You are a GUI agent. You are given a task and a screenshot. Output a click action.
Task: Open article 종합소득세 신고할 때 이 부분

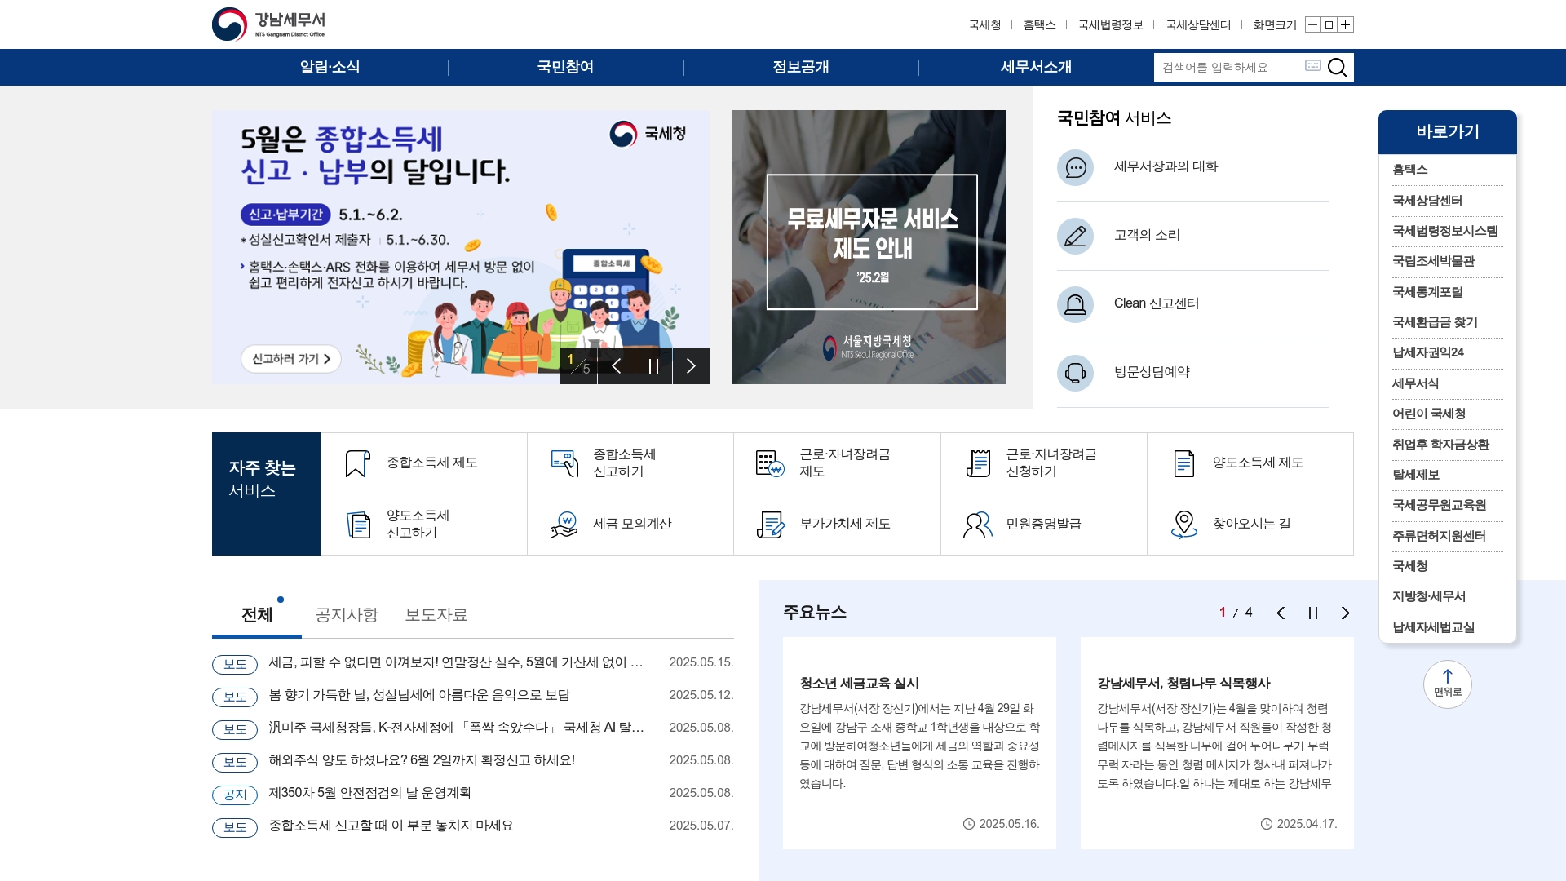click(391, 826)
